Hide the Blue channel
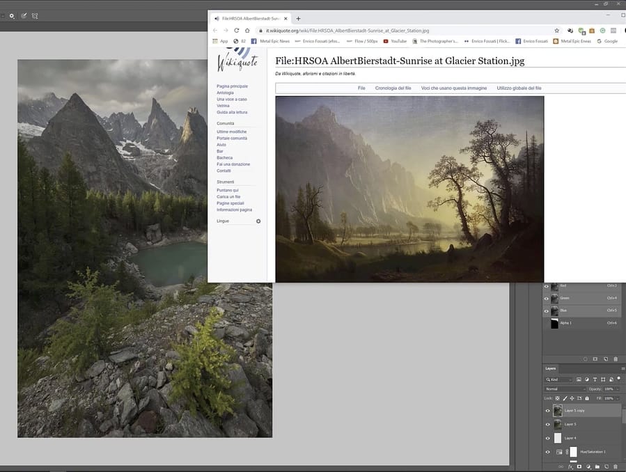626x472 pixels. pyautogui.click(x=547, y=310)
